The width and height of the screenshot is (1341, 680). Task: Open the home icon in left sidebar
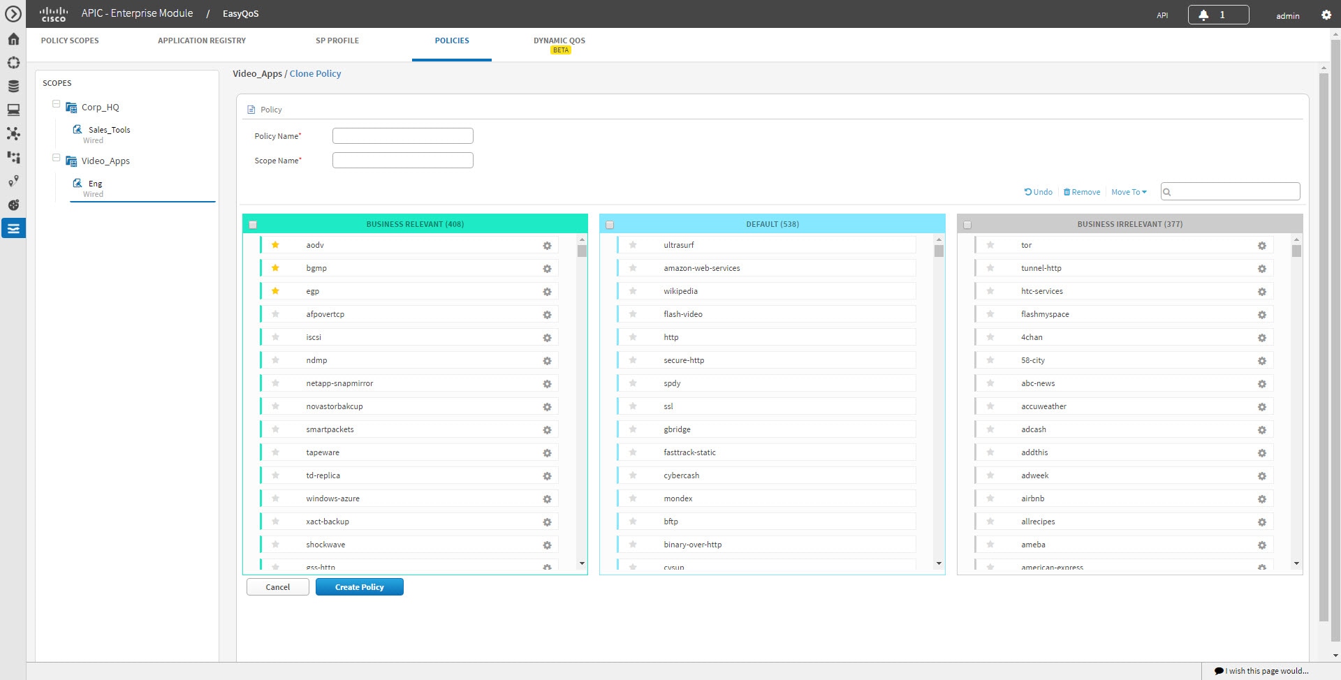pyautogui.click(x=13, y=39)
